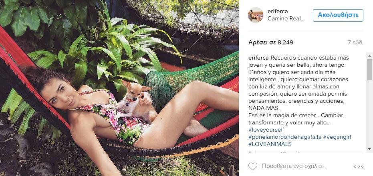Open the #loveyourself hashtag

pyautogui.click(x=266, y=130)
